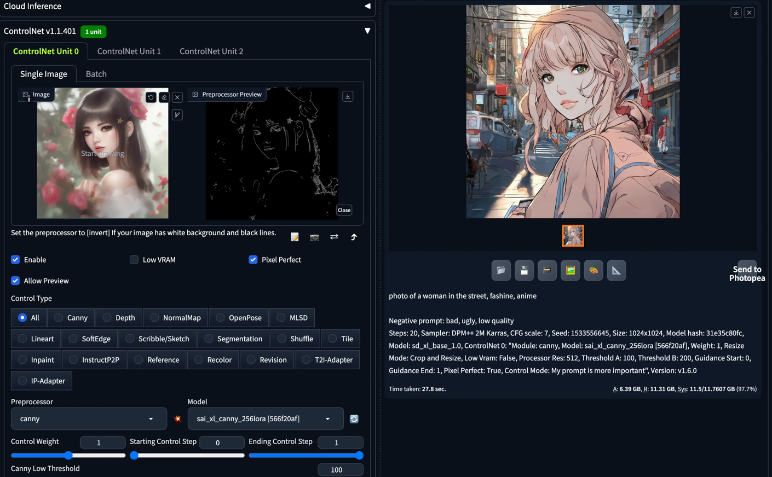772x477 pixels.
Task: Uncheck the Pixel Perfect checkbox
Action: pyautogui.click(x=253, y=259)
